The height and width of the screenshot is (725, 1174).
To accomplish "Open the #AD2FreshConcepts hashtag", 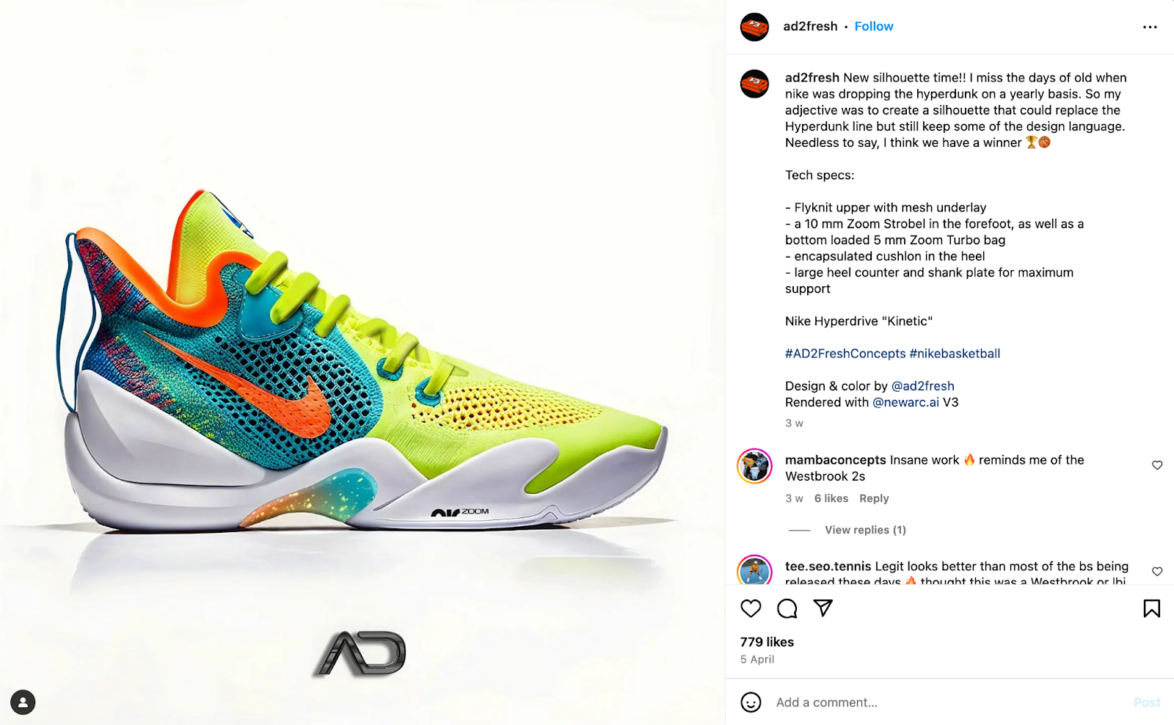I will point(845,354).
